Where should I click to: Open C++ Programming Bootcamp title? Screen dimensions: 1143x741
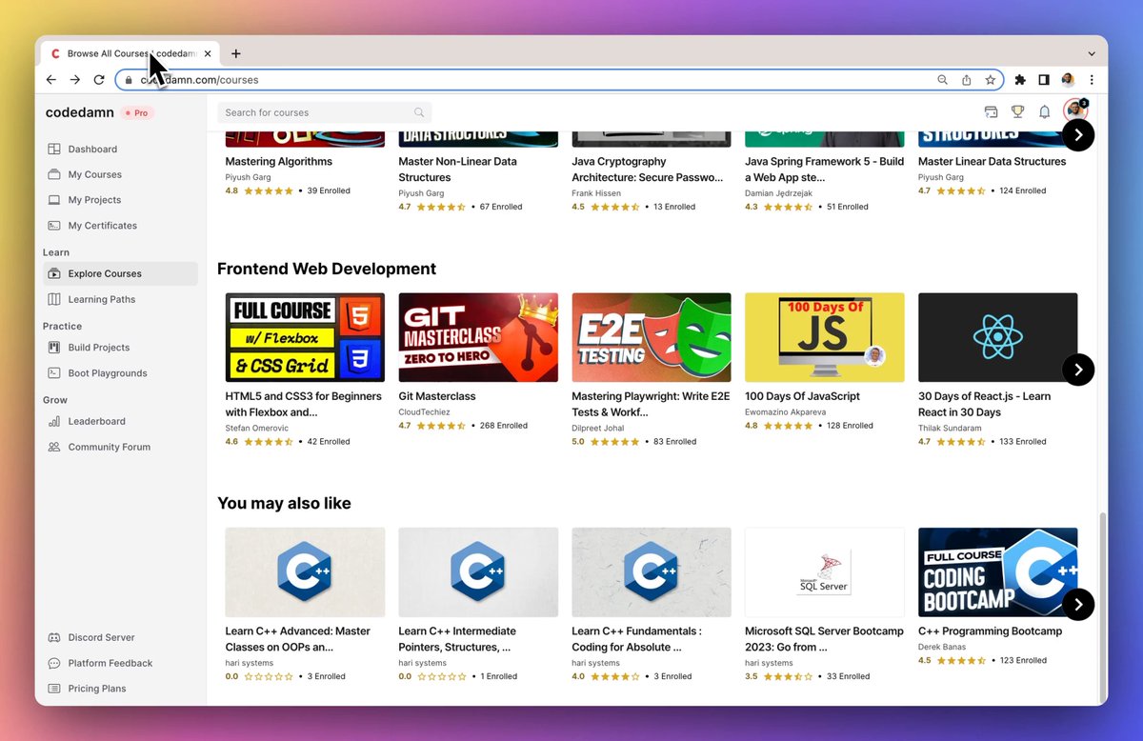990,631
